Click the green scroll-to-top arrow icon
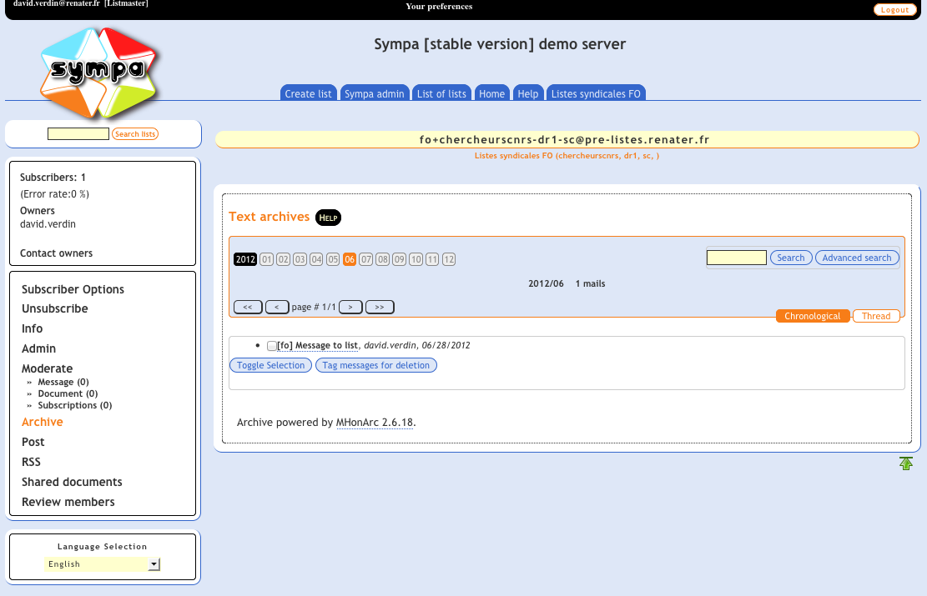This screenshot has height=596, width=927. 905,463
